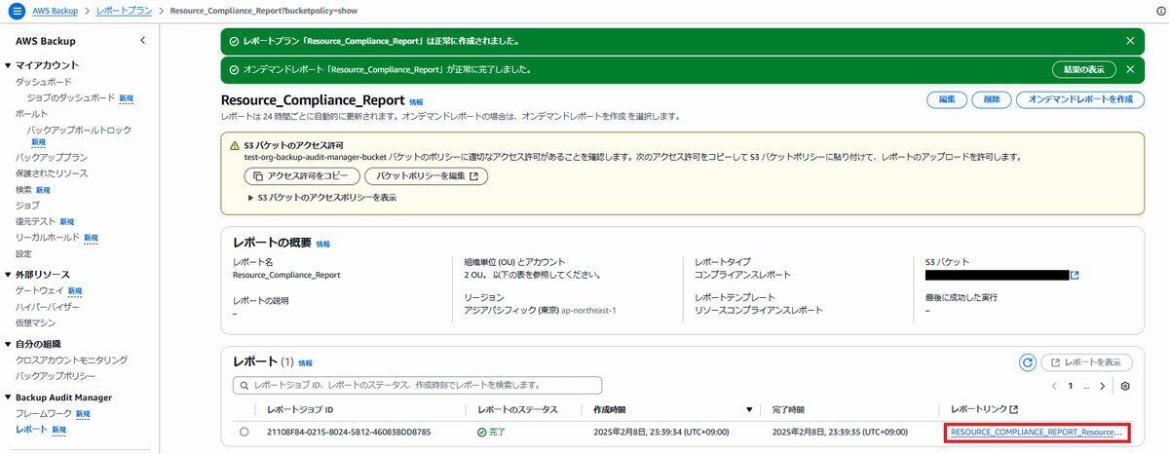Open the 情報 link beside レポート (1)
This screenshot has height=454, width=1169.
point(305,362)
